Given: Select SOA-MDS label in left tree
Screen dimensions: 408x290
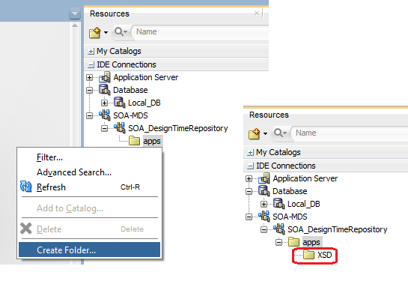Looking at the screenshot, I should pos(130,115).
